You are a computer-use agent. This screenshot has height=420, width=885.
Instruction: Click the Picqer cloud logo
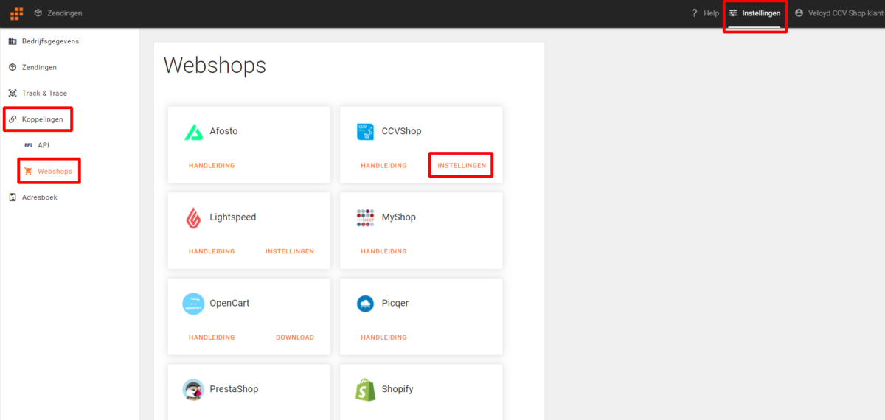pyautogui.click(x=365, y=304)
